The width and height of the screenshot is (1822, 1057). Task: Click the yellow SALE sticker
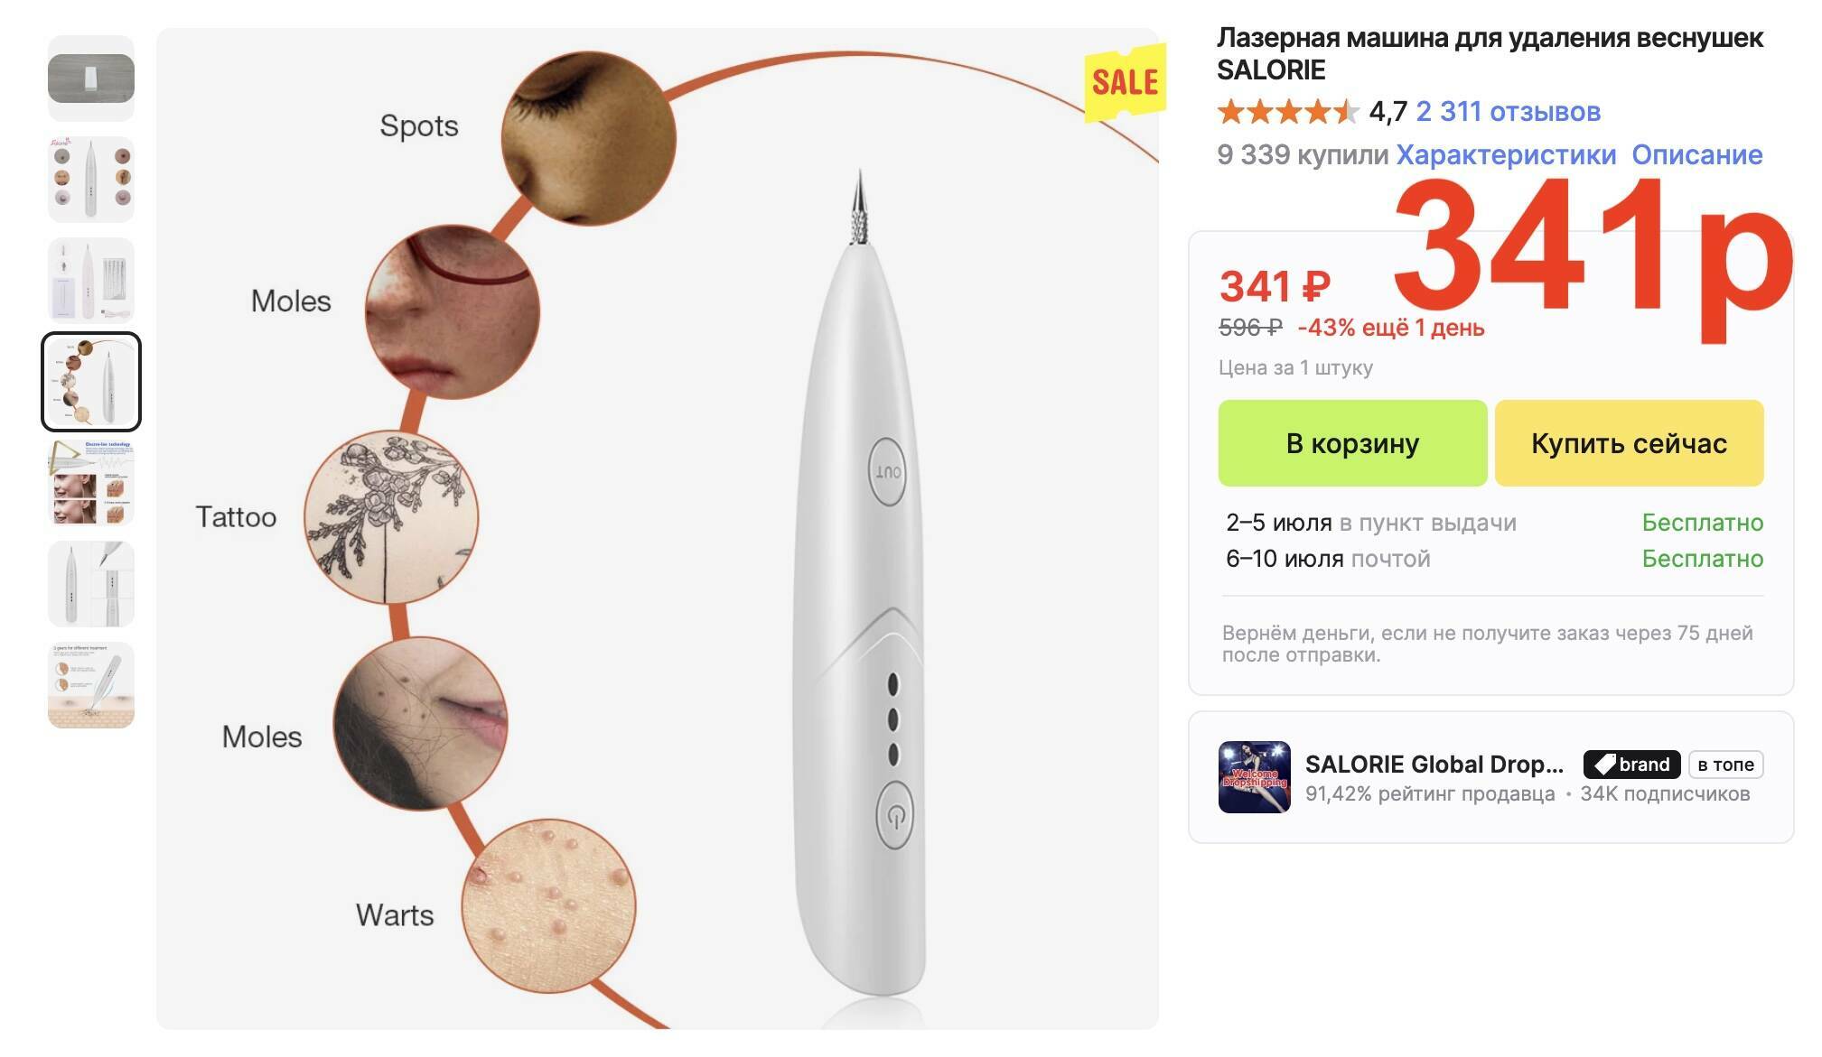(1125, 82)
